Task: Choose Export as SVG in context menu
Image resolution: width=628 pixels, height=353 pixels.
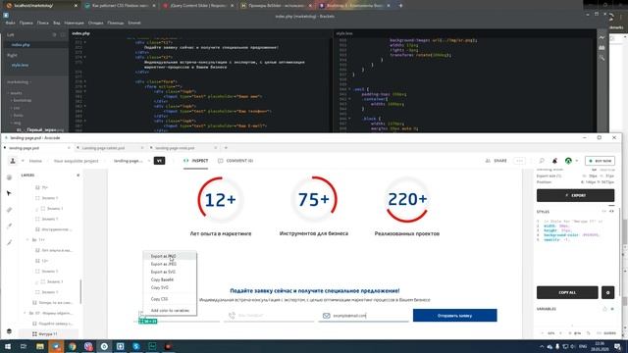Action: (170, 272)
